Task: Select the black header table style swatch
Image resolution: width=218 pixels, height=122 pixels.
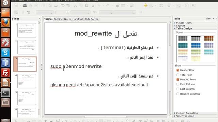Action: click(196, 38)
